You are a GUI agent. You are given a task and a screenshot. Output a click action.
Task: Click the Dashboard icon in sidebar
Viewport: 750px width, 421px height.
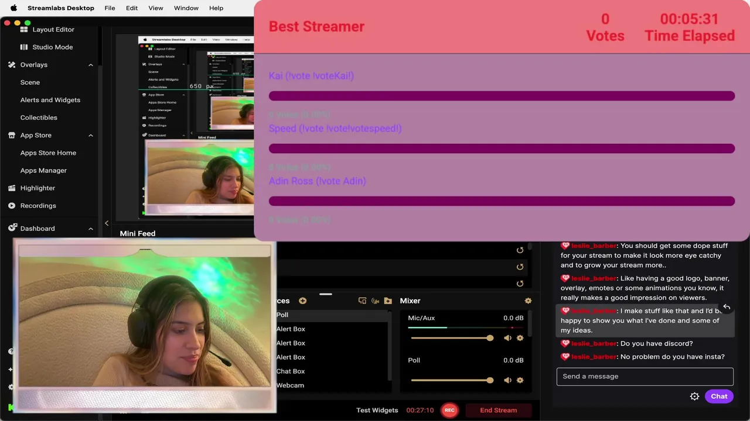(x=12, y=229)
